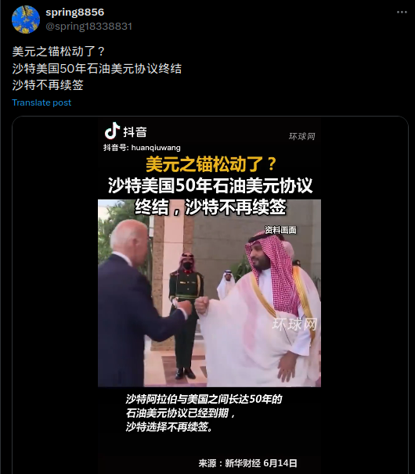Image resolution: width=415 pixels, height=474 pixels.
Task: Click the black padding left of the video
Action: coord(55,295)
